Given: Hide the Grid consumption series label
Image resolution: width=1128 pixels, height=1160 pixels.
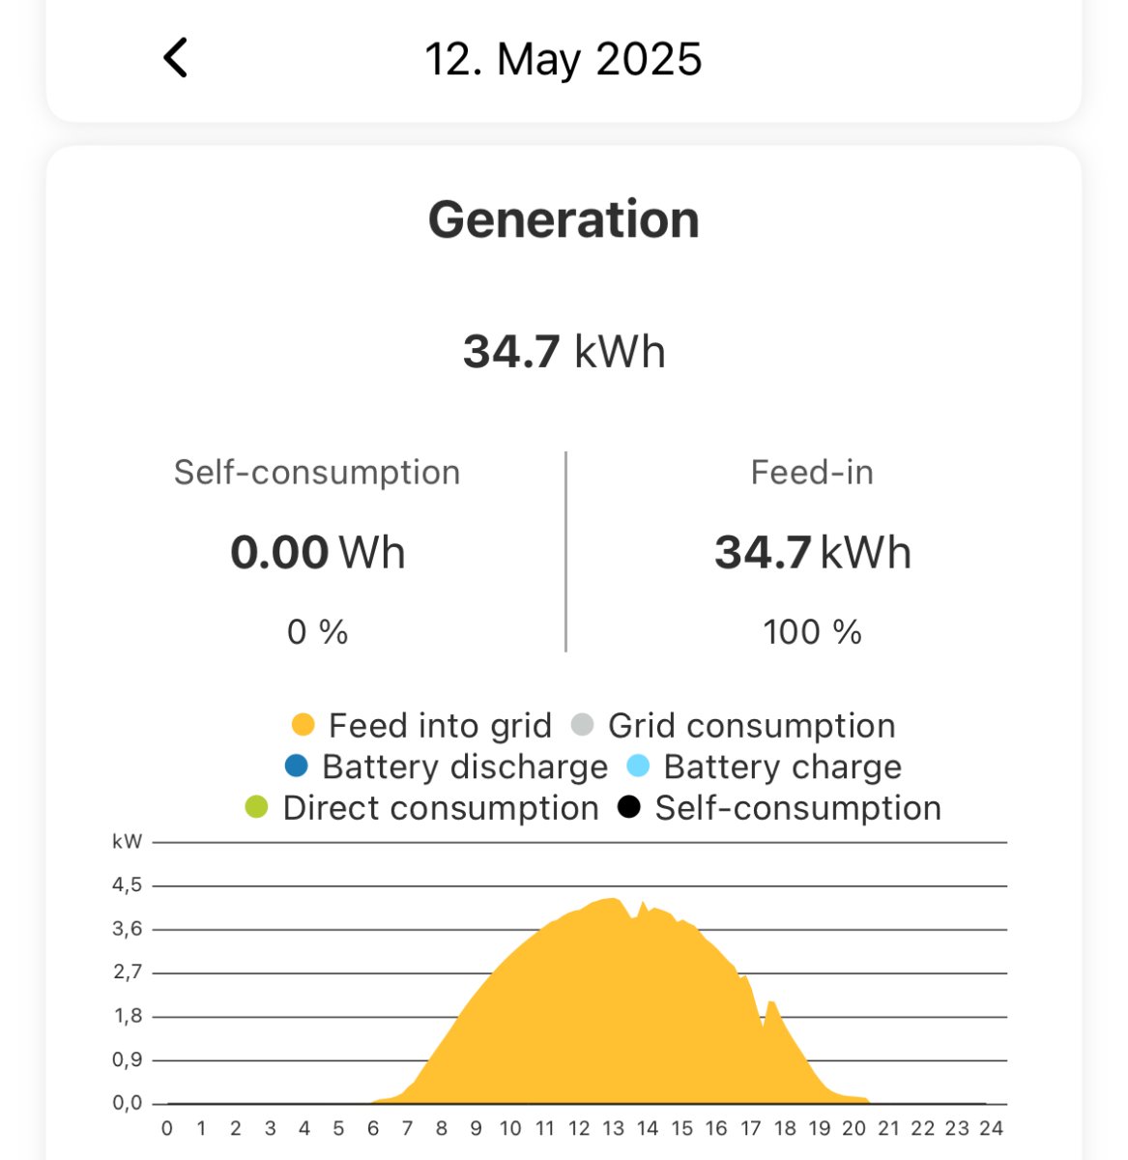Looking at the screenshot, I should point(751,725).
